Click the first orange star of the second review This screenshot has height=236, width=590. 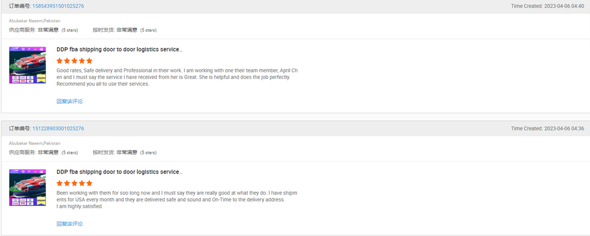(x=60, y=183)
